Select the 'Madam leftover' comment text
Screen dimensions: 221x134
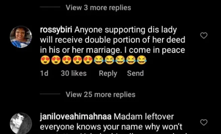[144, 117]
